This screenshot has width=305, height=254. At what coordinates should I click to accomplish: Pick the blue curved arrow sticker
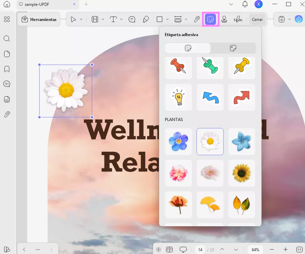click(x=210, y=97)
